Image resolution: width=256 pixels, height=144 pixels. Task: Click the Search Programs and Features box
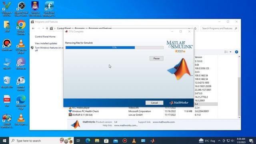coord(219,28)
